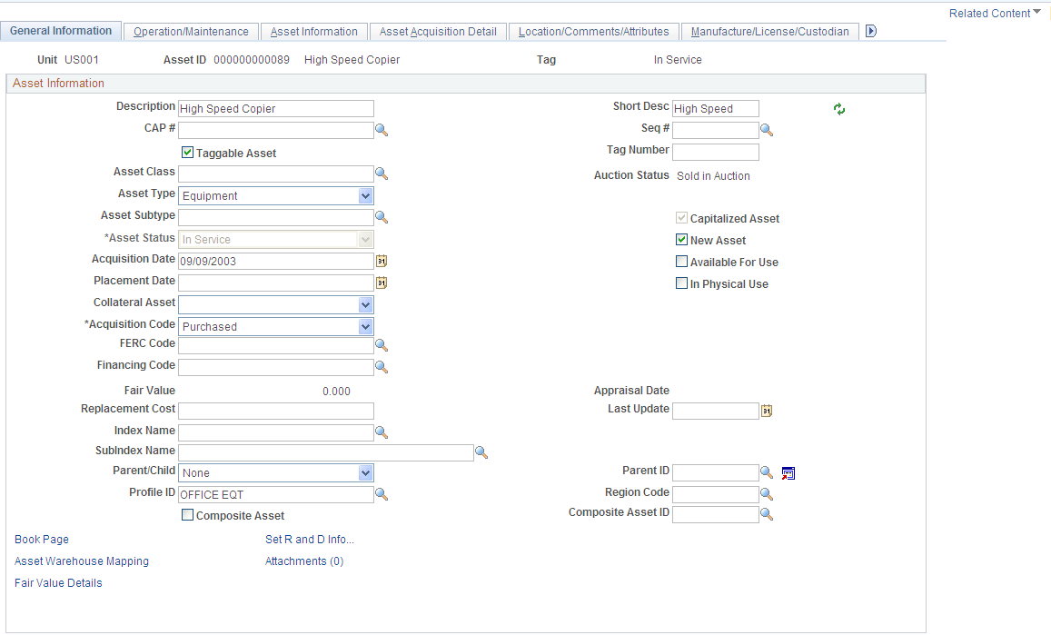Open Fair Value Details link

pos(58,582)
